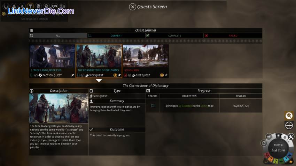Click objective text about the Jotus tribe
Screen dimensions: 296x166
pyautogui.click(x=189, y=106)
